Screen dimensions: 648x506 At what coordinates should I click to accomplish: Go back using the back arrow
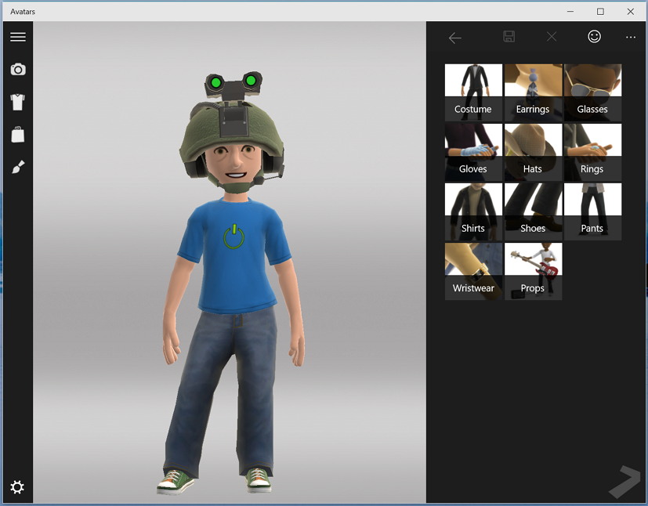click(x=454, y=36)
